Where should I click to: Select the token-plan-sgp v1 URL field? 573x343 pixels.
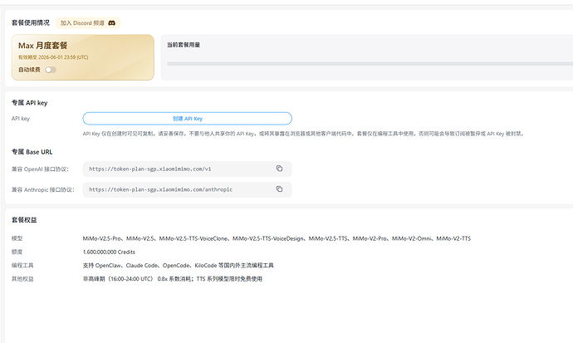point(187,169)
